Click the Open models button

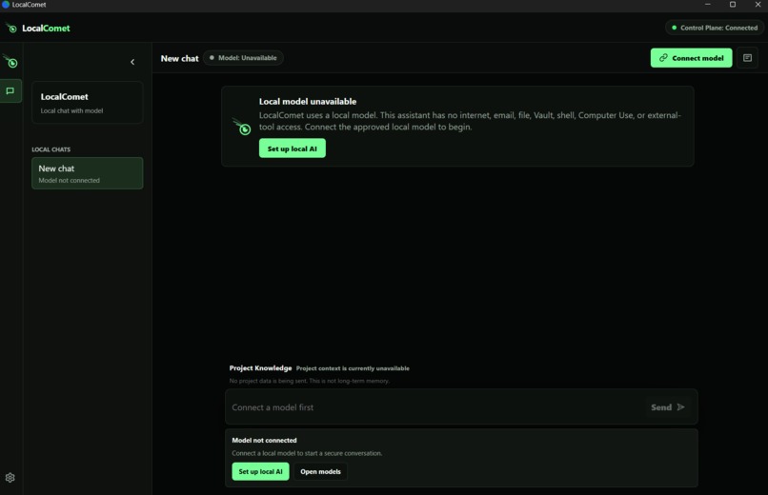tap(320, 471)
